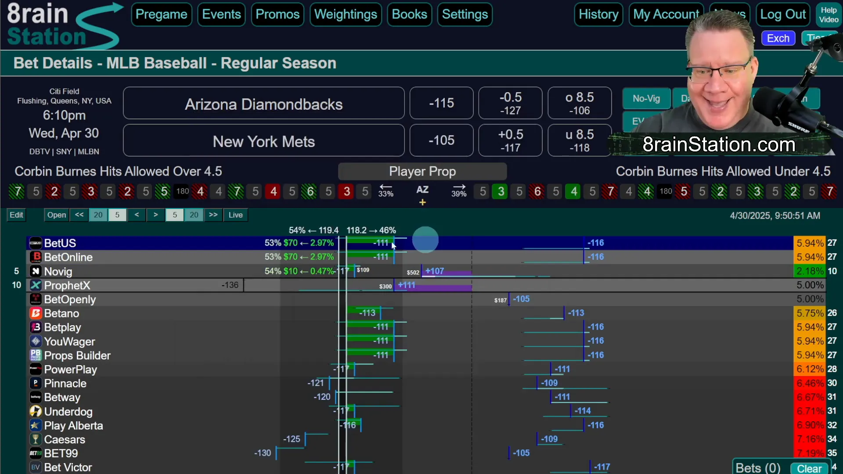This screenshot has width=843, height=474.
Task: Open the Settings tab
Action: pos(465,14)
